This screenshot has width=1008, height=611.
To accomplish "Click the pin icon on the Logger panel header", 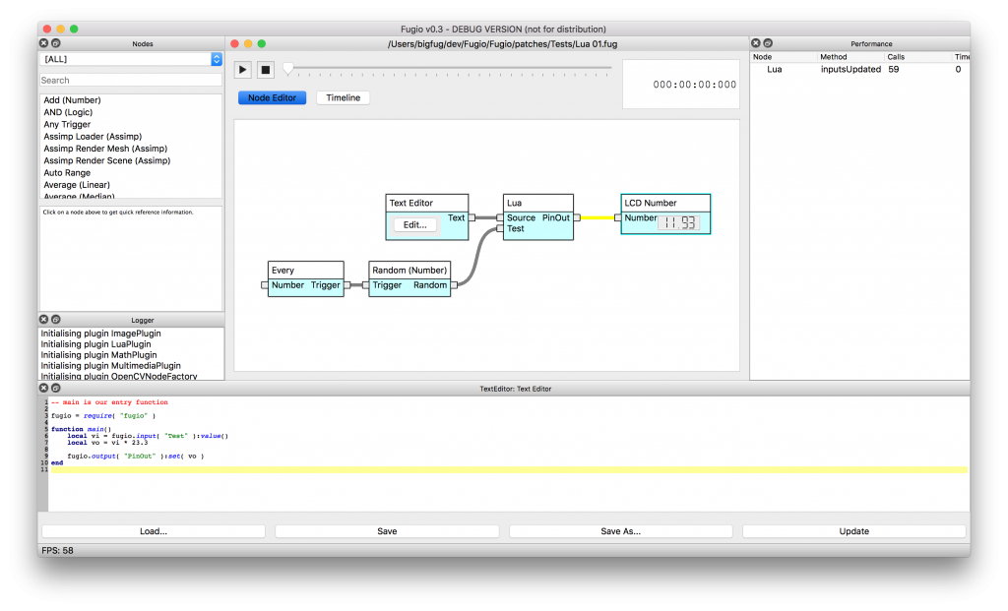I will tap(56, 319).
